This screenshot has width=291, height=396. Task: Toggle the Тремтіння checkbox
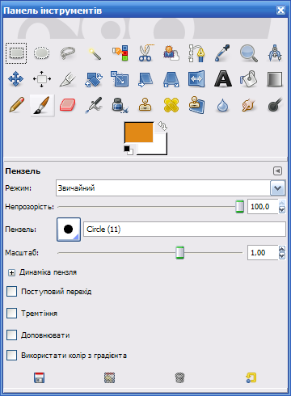(x=11, y=314)
